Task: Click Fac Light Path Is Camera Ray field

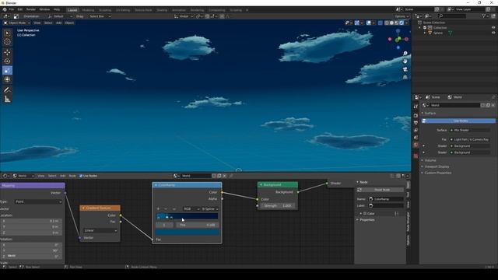Action: (469, 139)
